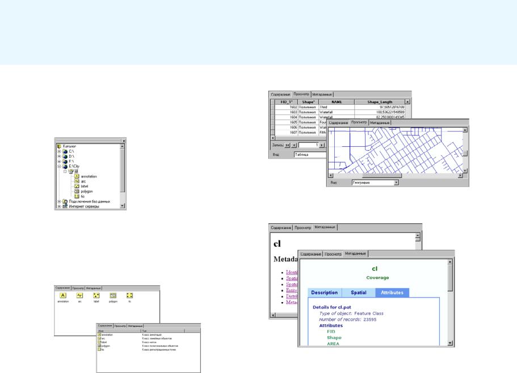Viewport: 517px width, 373px height.
Task: Select label feature class icon in catalog tree
Action: (x=77, y=186)
